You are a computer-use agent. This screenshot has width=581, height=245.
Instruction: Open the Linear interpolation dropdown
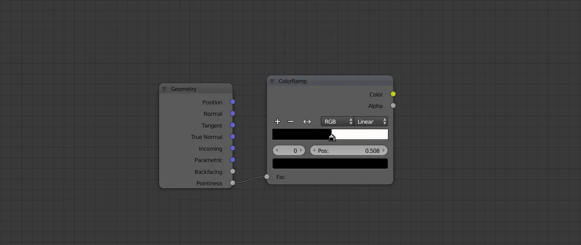(x=371, y=122)
